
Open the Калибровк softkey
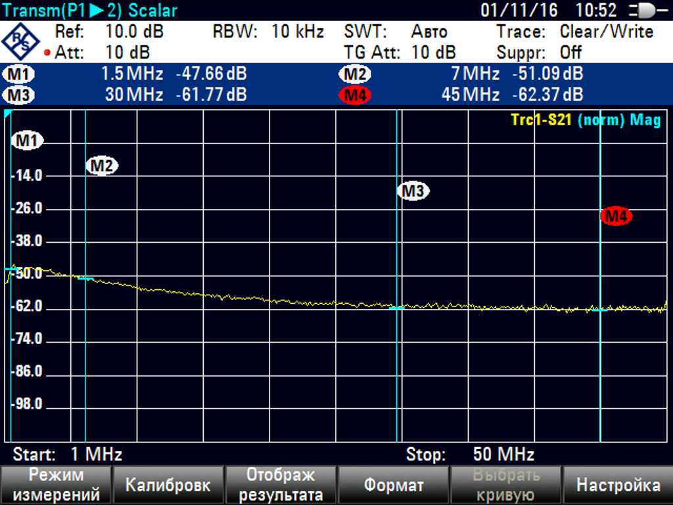(168, 485)
